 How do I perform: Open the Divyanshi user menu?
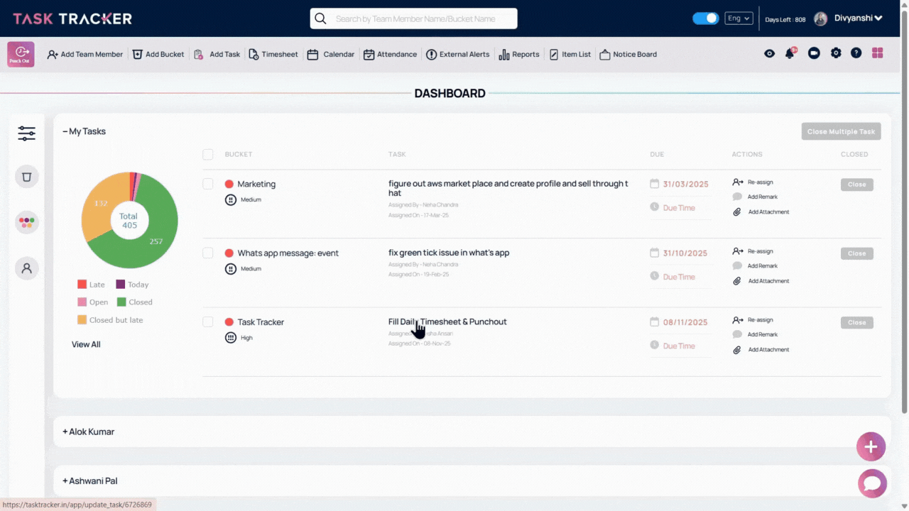(x=857, y=18)
